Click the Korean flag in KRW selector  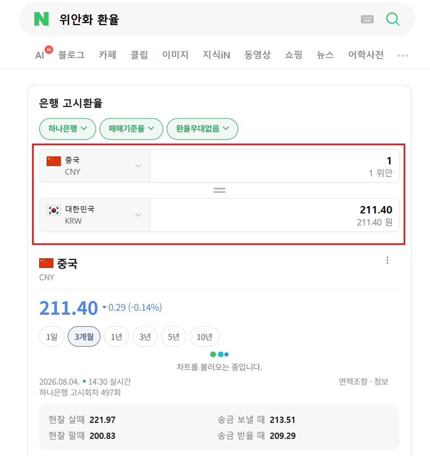tap(53, 210)
